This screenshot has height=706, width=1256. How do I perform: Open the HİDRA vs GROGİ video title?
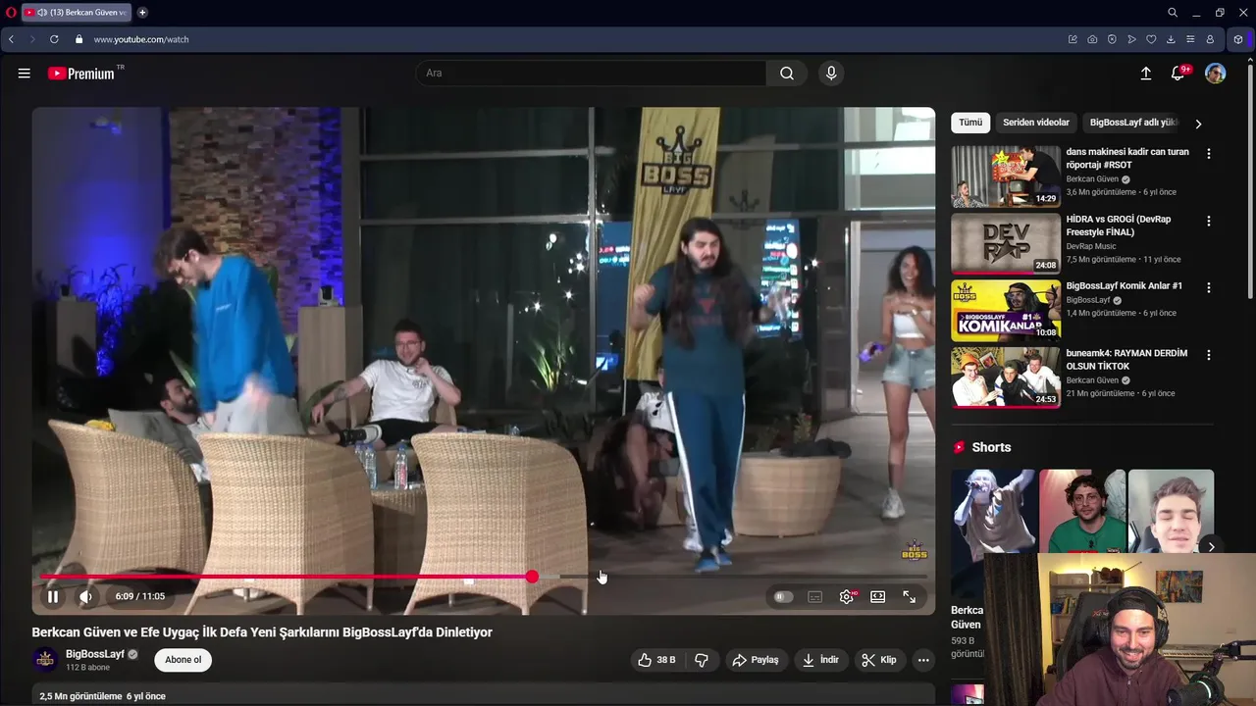pyautogui.click(x=1118, y=226)
